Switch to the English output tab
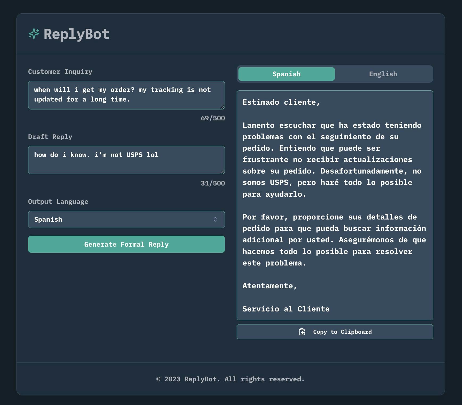Screen dimensions: 462x405 click(383, 74)
